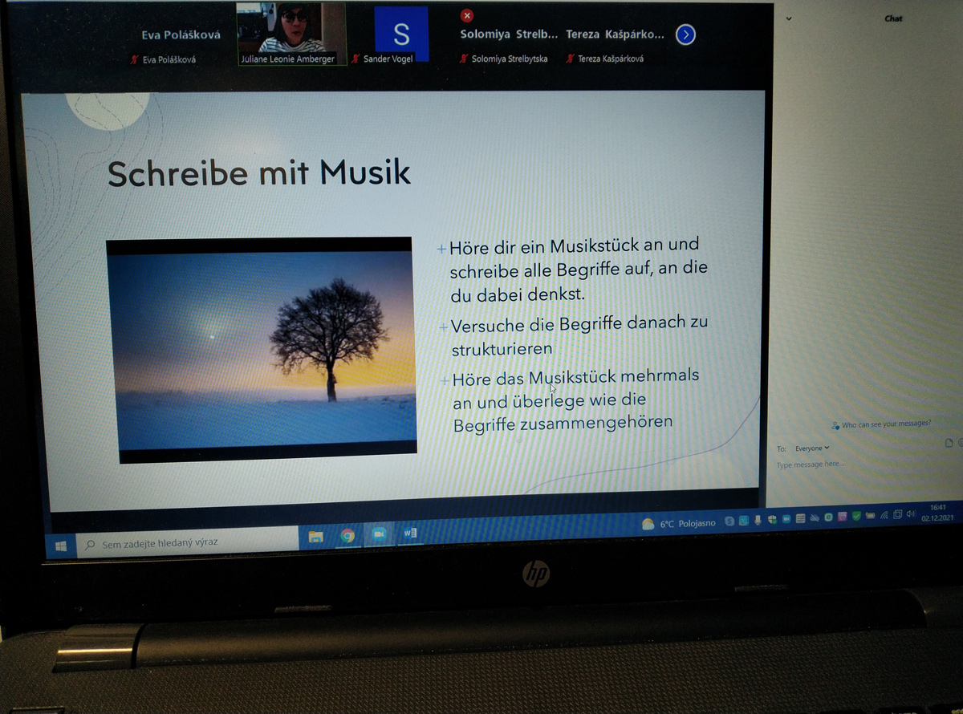This screenshot has width=963, height=714.
Task: Open the clock showing 16:41
Action: [x=938, y=513]
